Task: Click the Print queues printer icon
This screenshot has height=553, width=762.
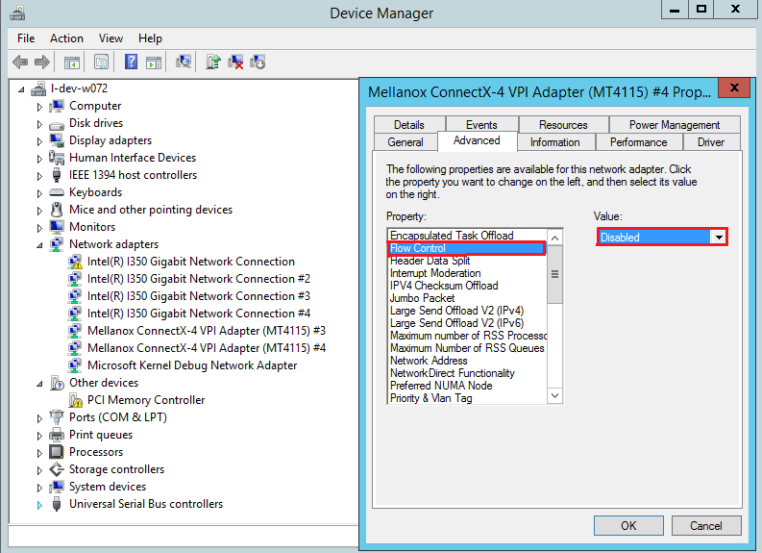Action: tap(57, 435)
